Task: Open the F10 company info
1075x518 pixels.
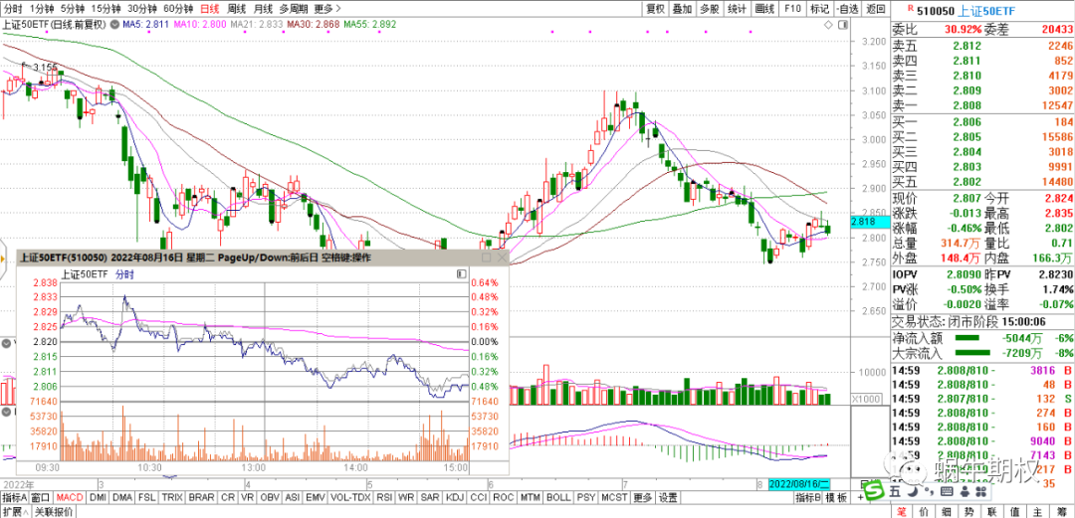Action: (x=792, y=8)
